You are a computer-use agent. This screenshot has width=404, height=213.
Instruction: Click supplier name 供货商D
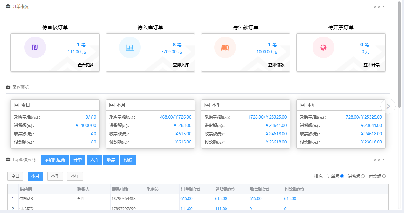pos(26,209)
